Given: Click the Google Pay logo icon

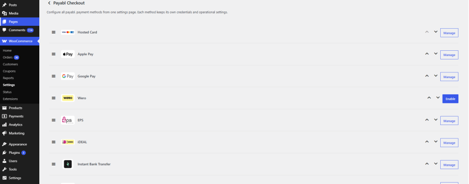Looking at the screenshot, I should click(x=68, y=76).
